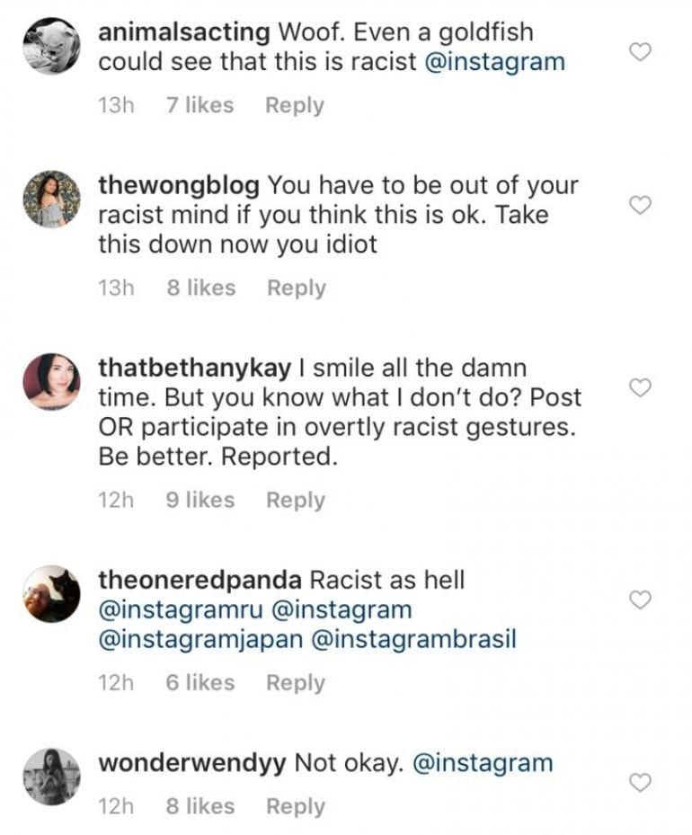692x835 pixels.
Task: Open theoneredpanda avatar image
Action: point(51,594)
